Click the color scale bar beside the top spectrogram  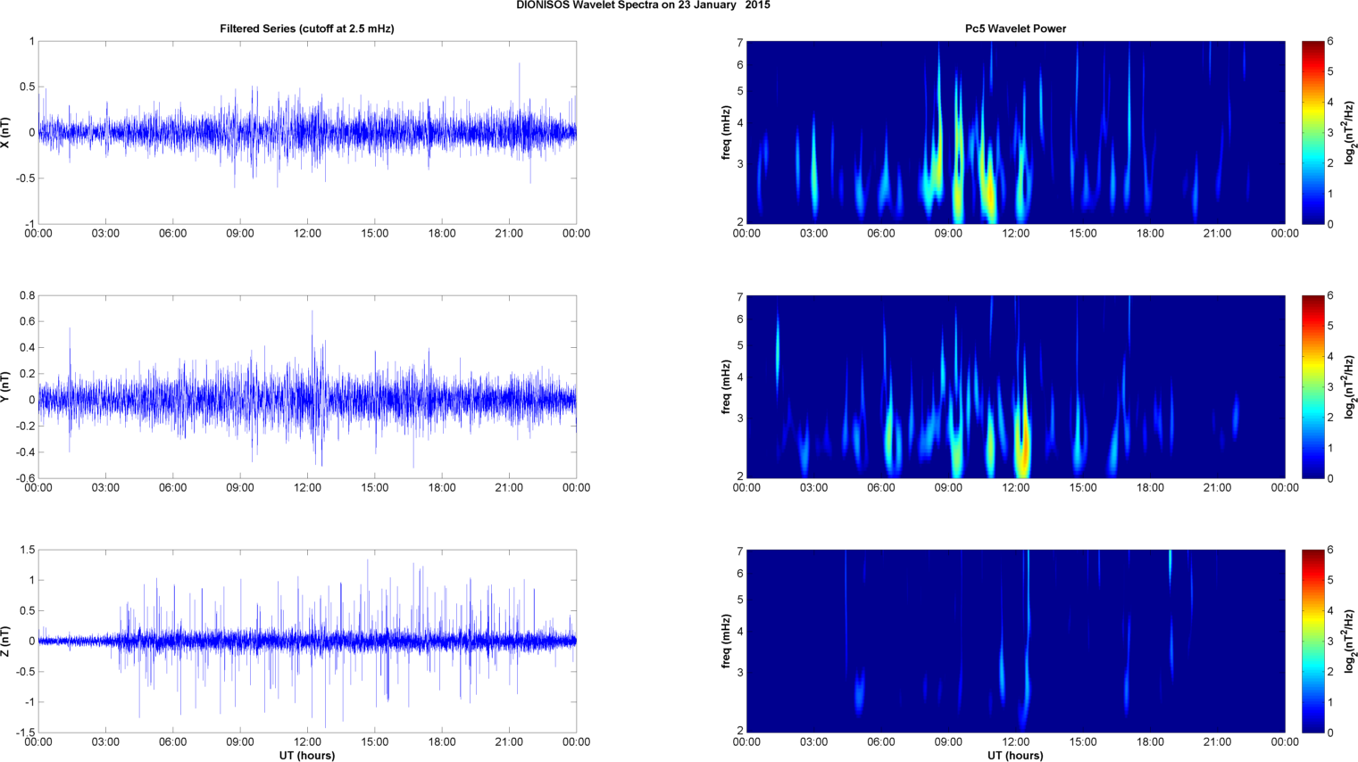1312,132
